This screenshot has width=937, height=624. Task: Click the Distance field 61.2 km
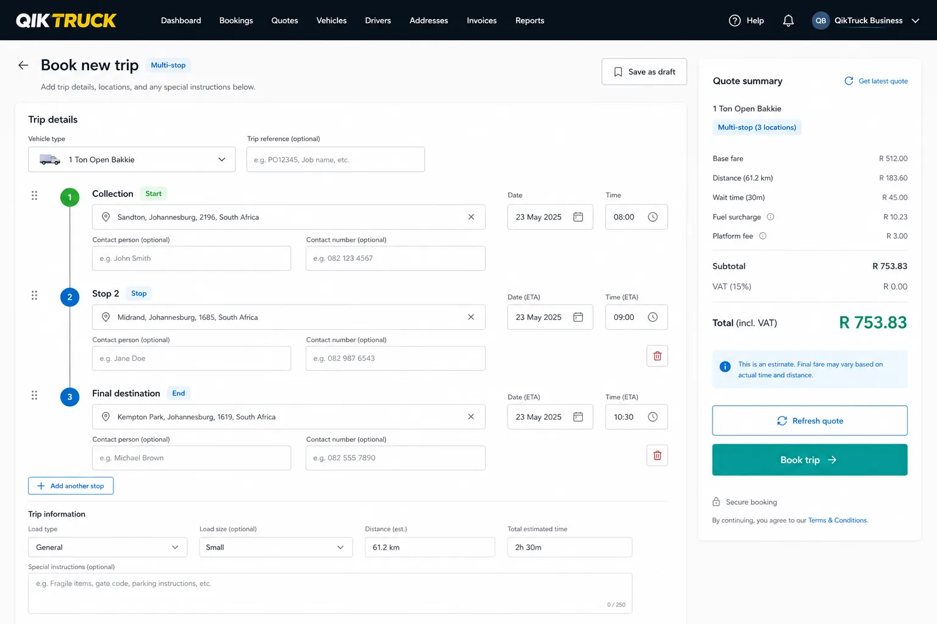coord(429,547)
